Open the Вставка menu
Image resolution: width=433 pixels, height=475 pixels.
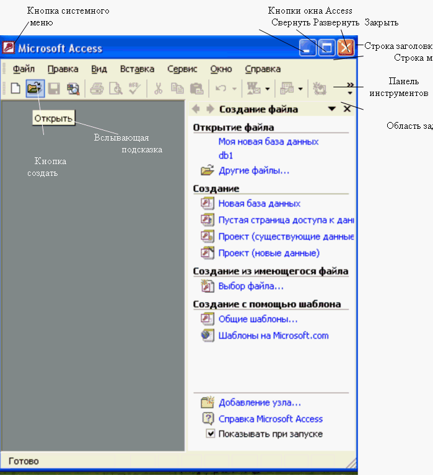click(x=137, y=69)
